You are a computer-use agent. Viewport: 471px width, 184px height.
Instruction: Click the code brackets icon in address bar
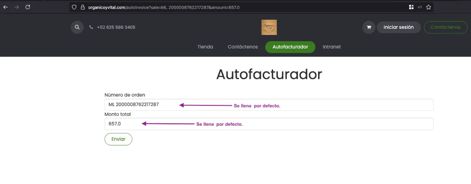[420, 7]
